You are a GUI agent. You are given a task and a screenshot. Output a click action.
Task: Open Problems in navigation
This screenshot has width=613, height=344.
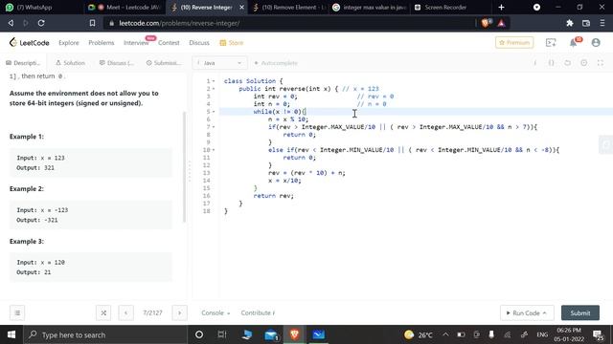coord(102,42)
